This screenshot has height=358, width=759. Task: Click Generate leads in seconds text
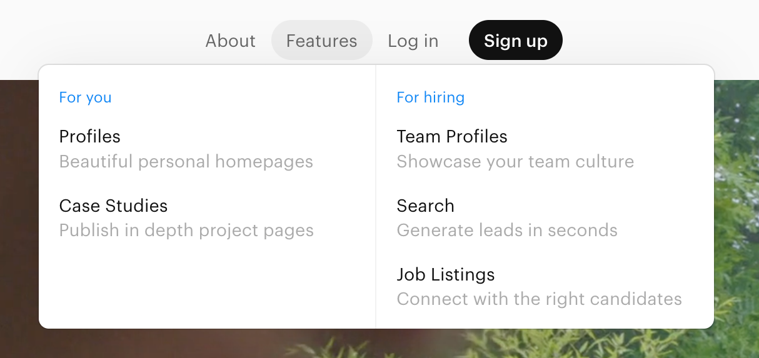(507, 231)
